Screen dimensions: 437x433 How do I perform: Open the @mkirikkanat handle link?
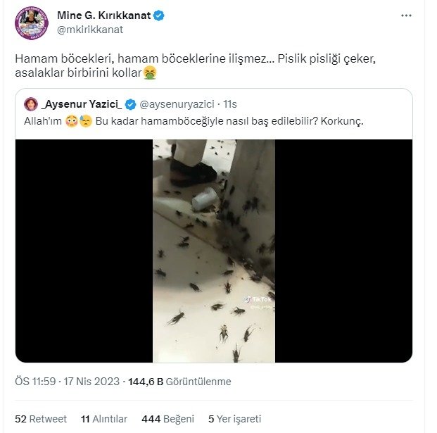click(x=89, y=30)
